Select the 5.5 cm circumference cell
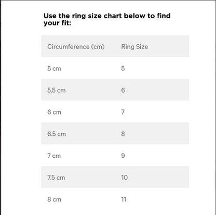The height and width of the screenshot is (215, 216). (x=57, y=90)
